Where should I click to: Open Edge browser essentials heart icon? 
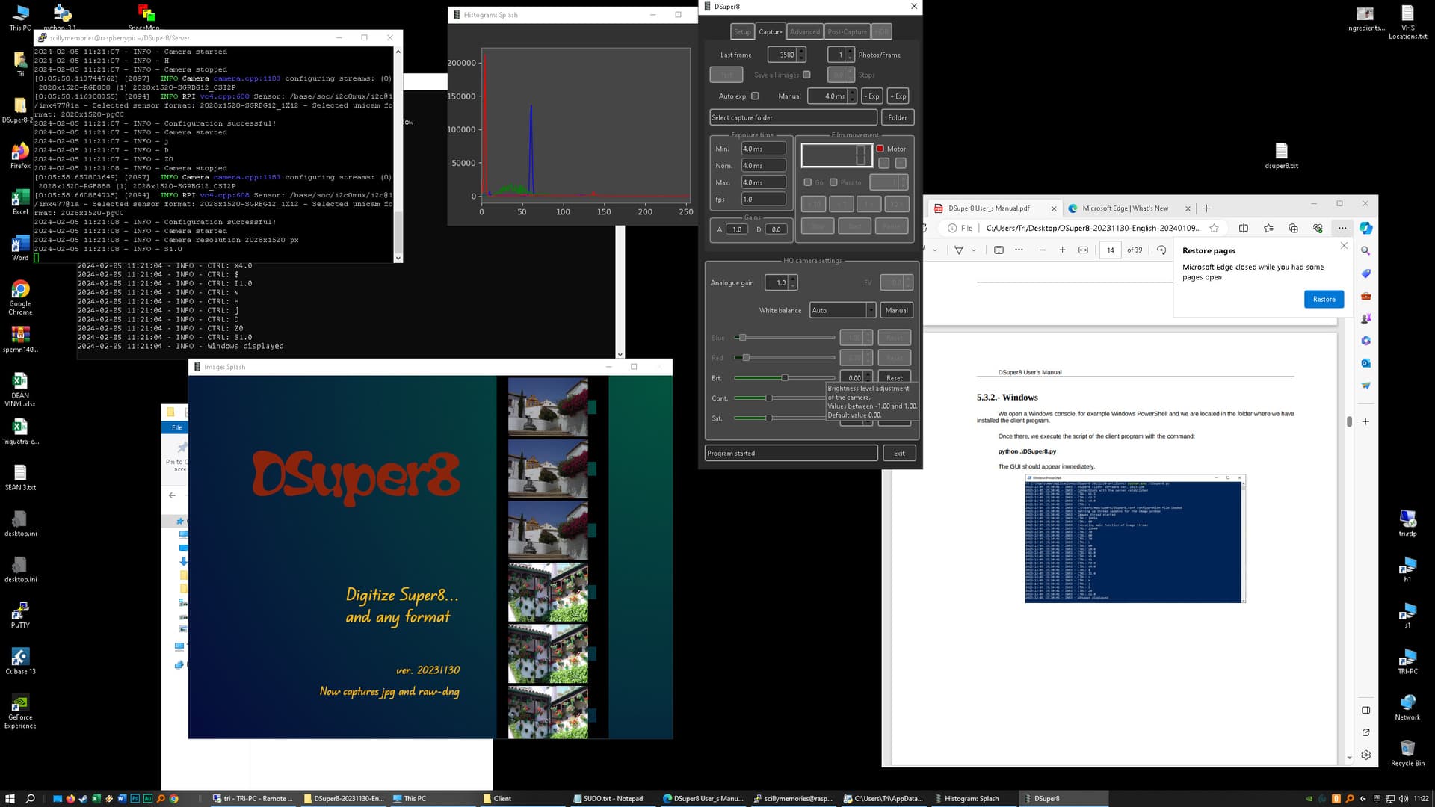point(1318,229)
